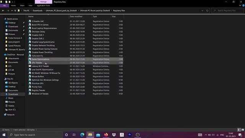This screenshot has width=245, height=138.
Task: Open Videos folder in sidebar
Action: click(x=11, y=106)
